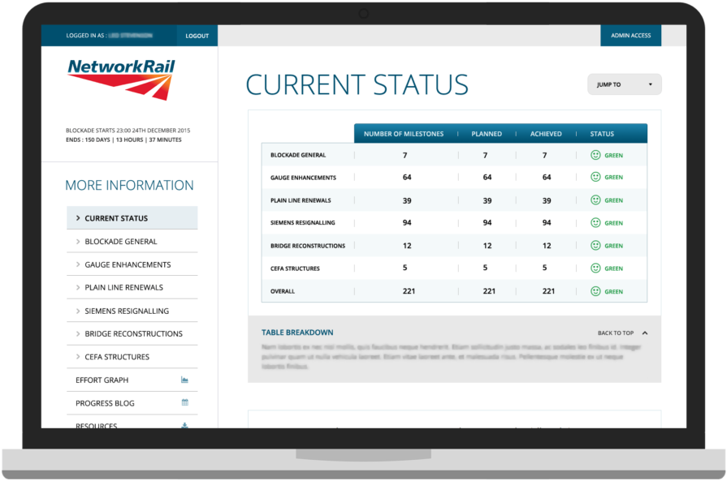
Task: Go to Bridge Reconstructions in the sidebar
Action: (x=133, y=333)
